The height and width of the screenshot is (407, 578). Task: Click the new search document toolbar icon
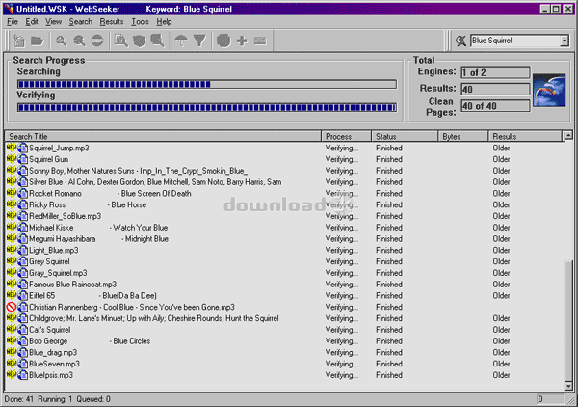point(19,41)
